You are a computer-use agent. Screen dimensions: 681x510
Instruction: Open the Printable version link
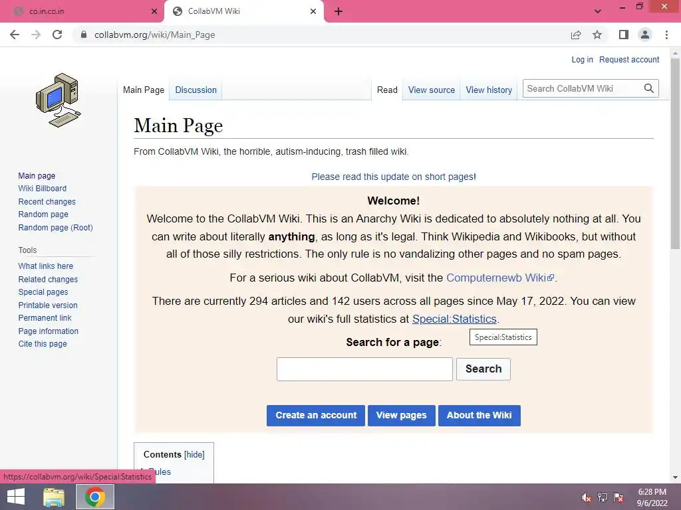click(x=48, y=305)
